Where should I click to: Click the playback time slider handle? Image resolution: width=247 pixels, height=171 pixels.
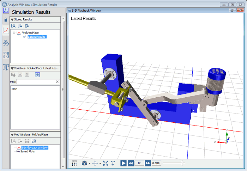click(x=182, y=163)
